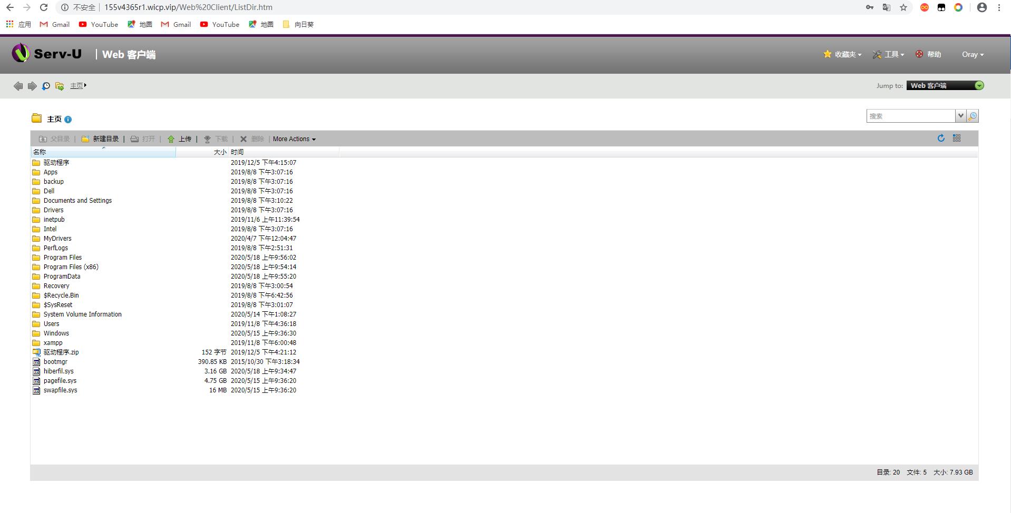Refresh the directory listing with the blue arrow

tap(941, 138)
